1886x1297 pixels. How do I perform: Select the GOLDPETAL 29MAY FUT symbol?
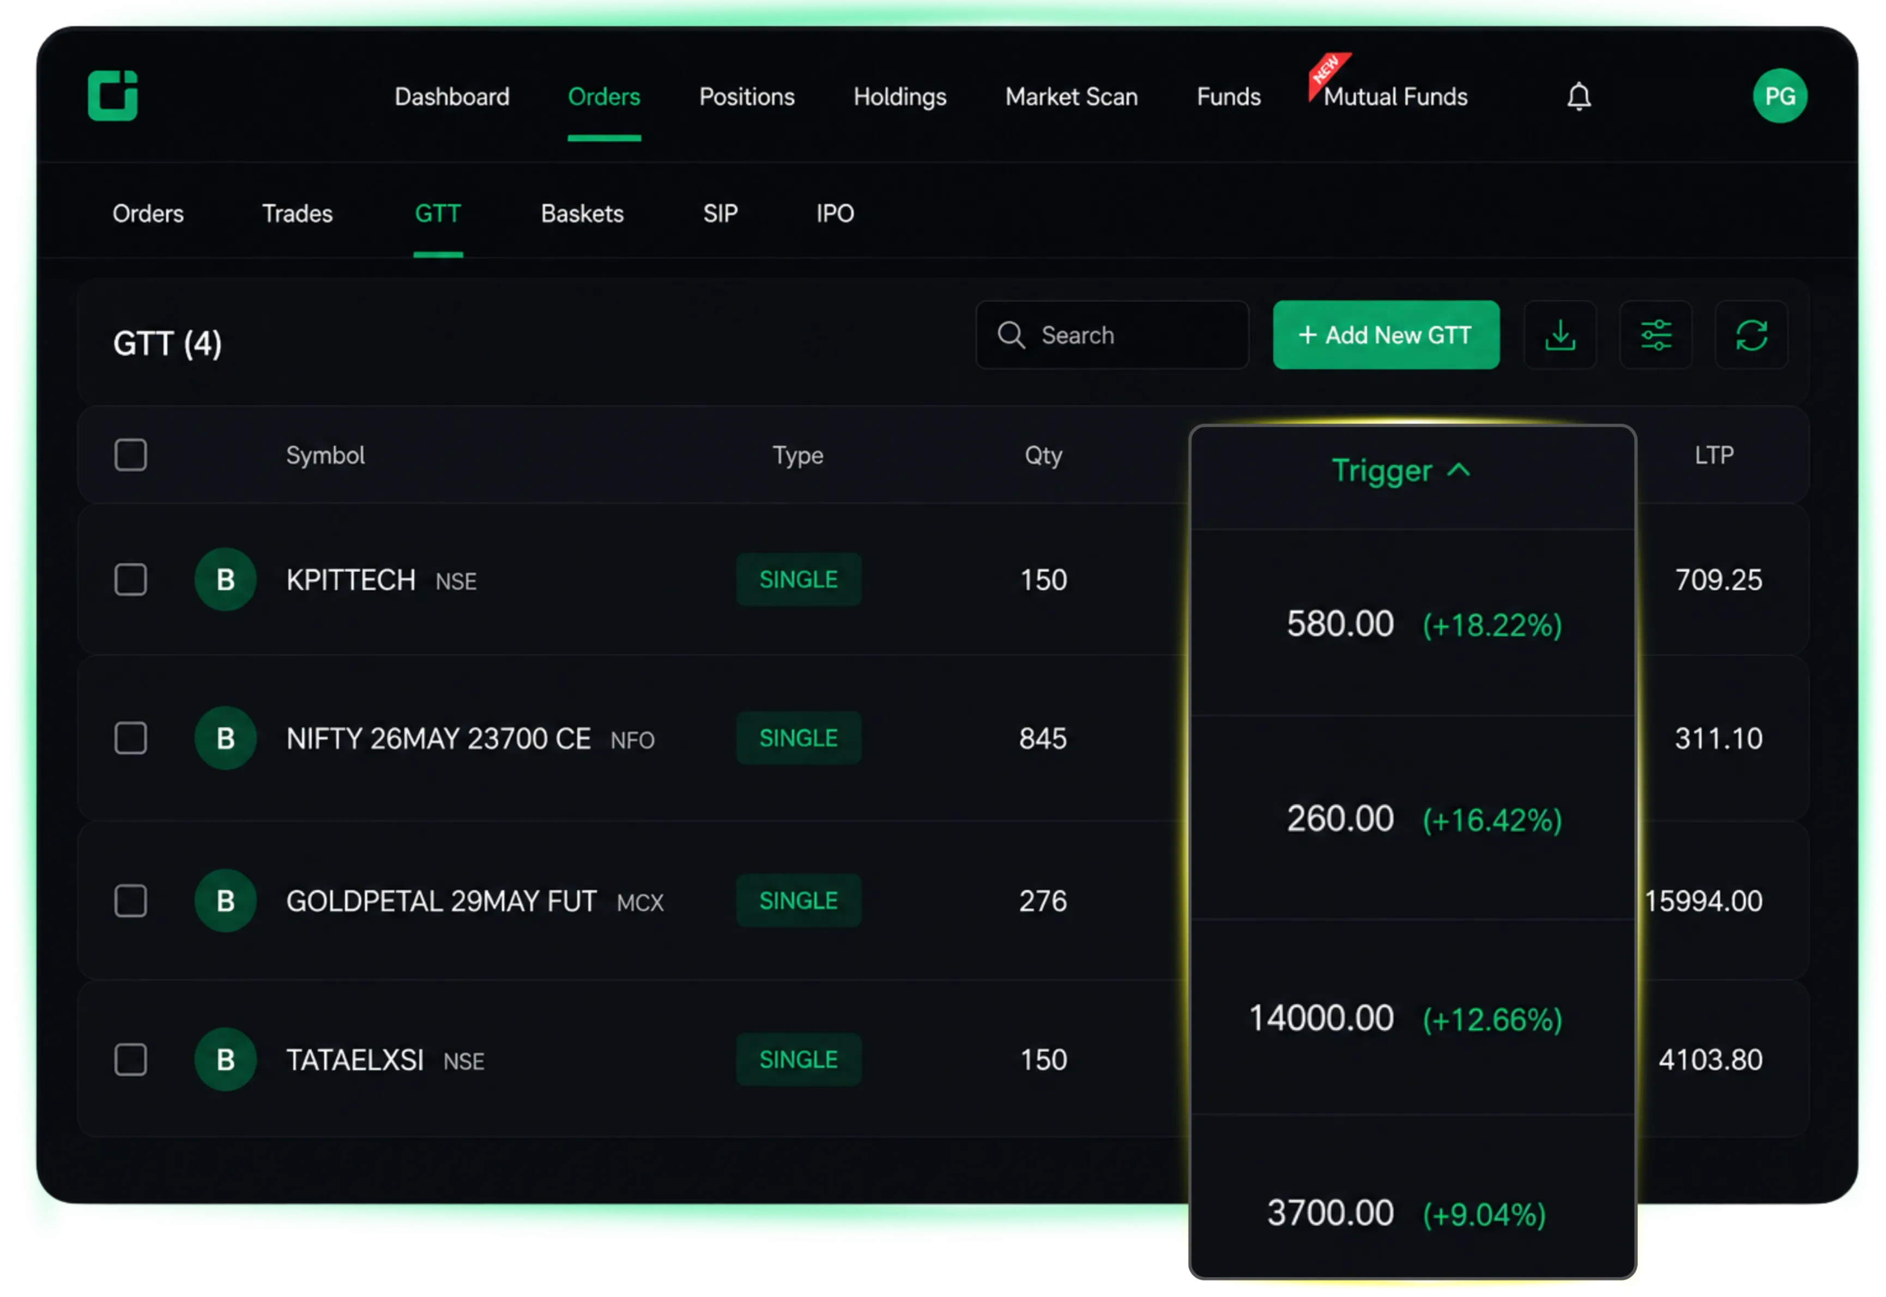pos(442,901)
